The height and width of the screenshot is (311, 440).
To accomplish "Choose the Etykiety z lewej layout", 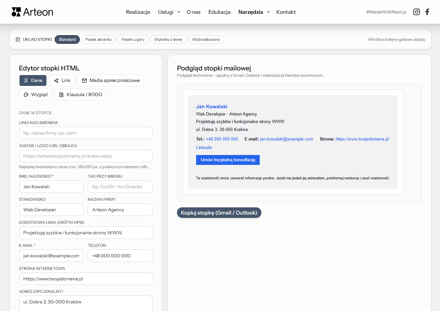I will click(x=168, y=39).
